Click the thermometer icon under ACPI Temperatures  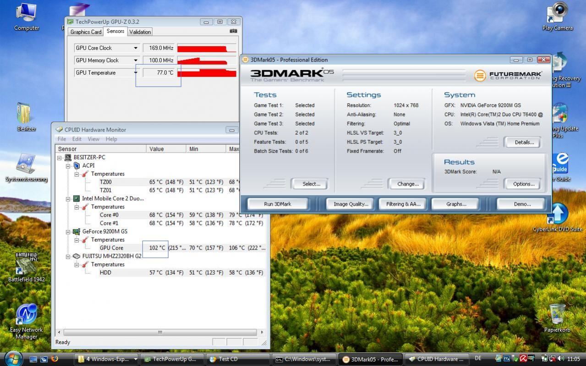click(x=85, y=174)
